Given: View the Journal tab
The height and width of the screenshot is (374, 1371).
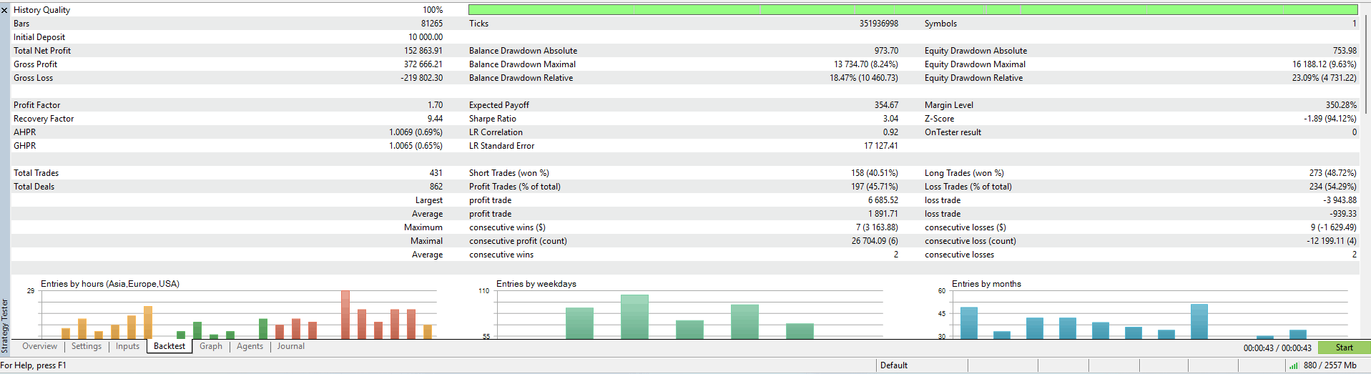Looking at the screenshot, I should click(x=291, y=346).
